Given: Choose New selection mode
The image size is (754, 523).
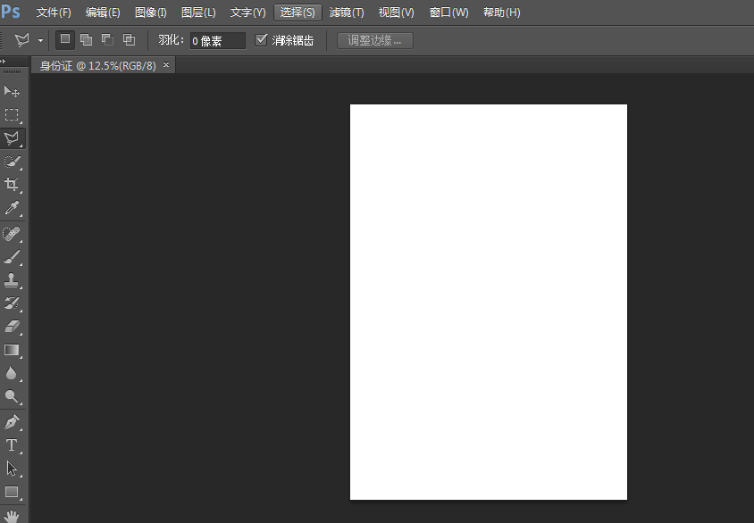Looking at the screenshot, I should point(65,40).
